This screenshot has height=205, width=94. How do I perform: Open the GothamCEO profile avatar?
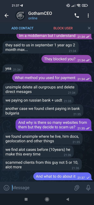click(x=20, y=16)
